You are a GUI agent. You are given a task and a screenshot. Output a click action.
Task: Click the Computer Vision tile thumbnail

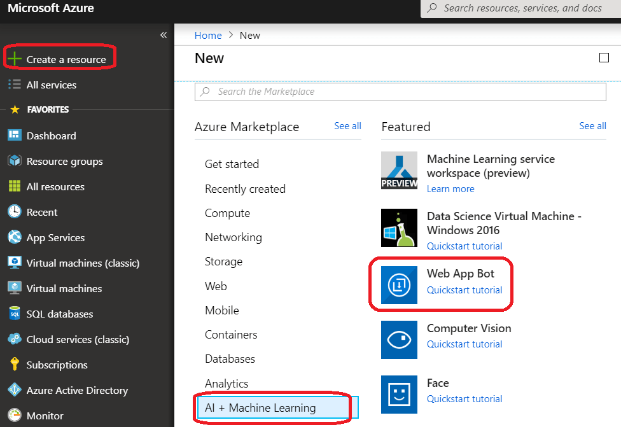(x=399, y=340)
